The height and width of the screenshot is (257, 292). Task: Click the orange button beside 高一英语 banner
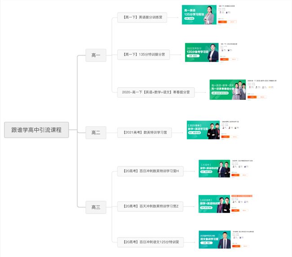point(222,22)
